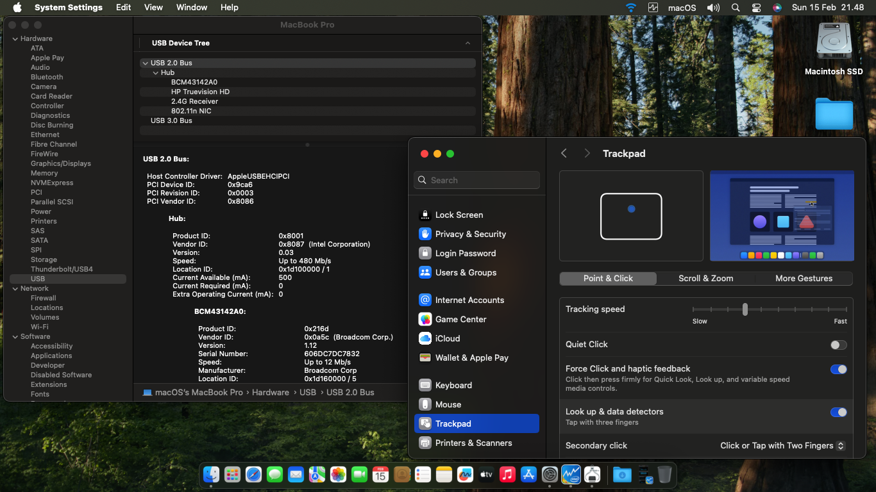
Task: Collapse the Network section in sidebar
Action: tap(15, 288)
